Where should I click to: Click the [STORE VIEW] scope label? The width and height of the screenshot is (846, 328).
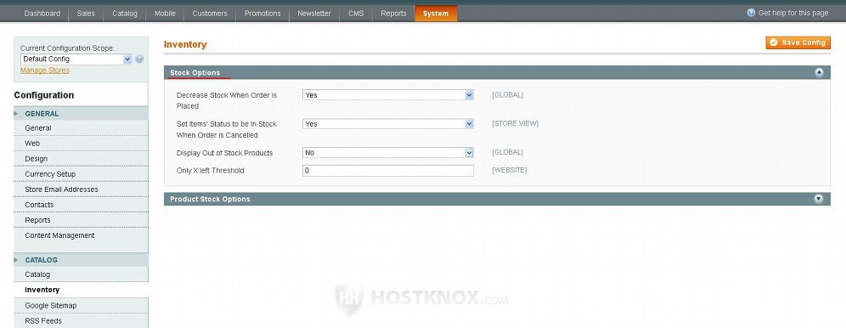tap(516, 123)
